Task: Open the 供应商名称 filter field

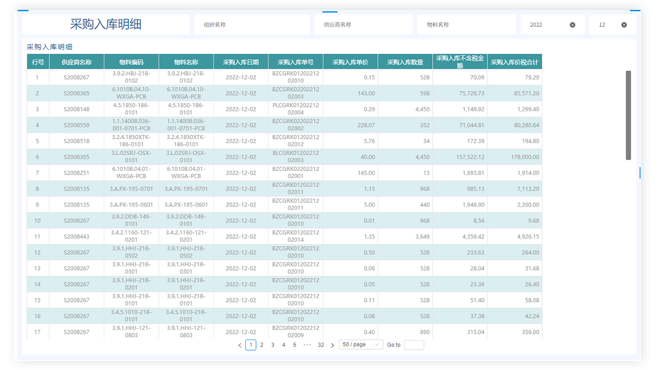Action: pos(363,25)
